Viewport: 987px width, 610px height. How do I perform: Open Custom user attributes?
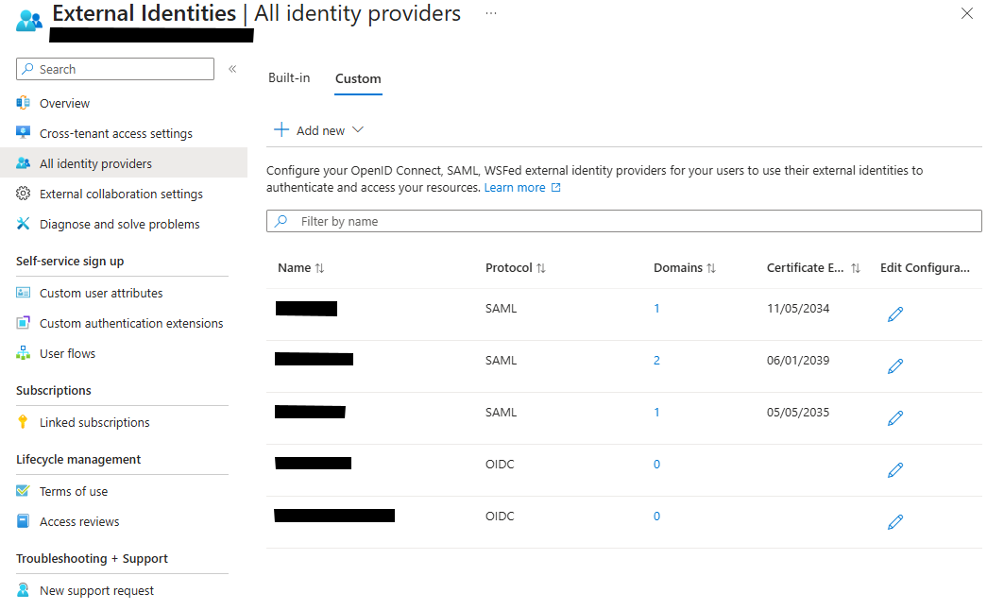pyautogui.click(x=104, y=293)
